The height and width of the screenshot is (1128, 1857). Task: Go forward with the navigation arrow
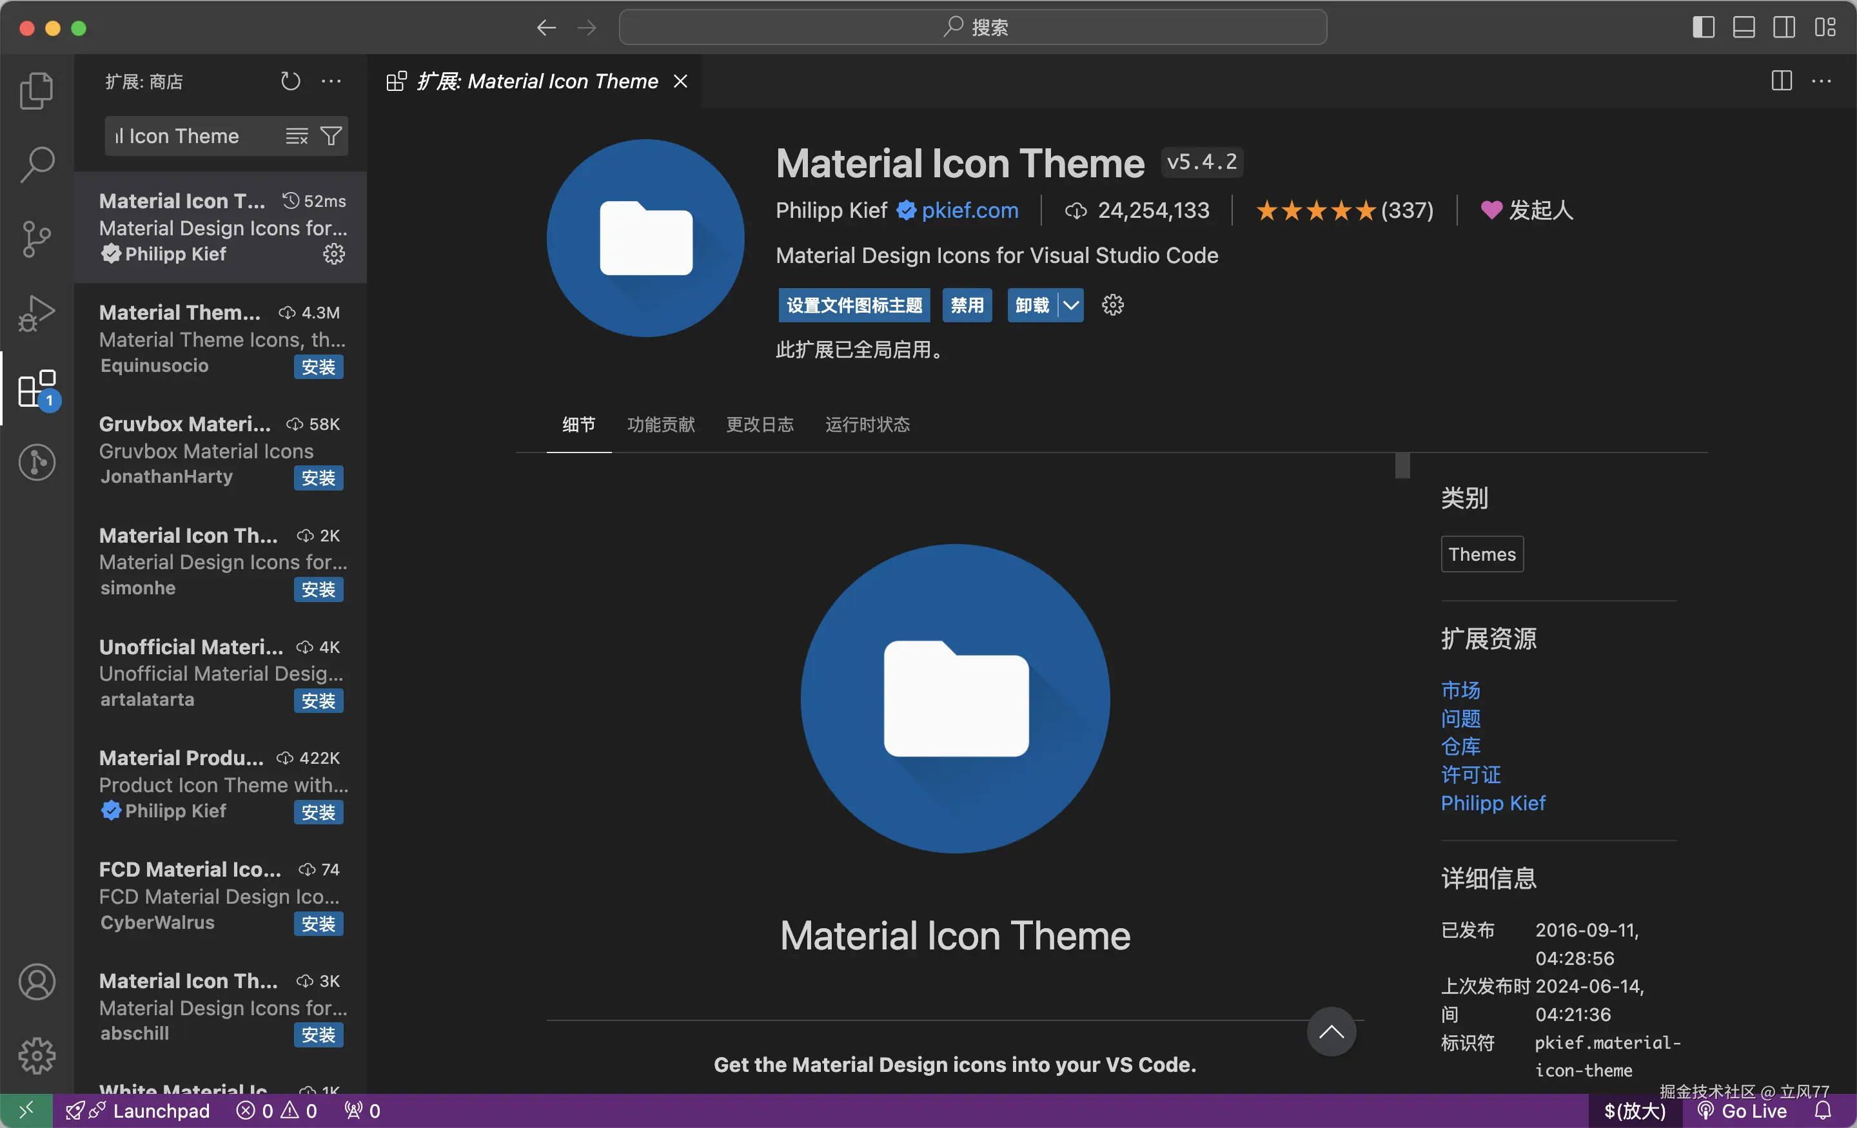[x=586, y=28]
